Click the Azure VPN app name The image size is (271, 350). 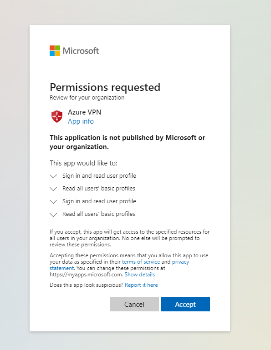click(85, 112)
